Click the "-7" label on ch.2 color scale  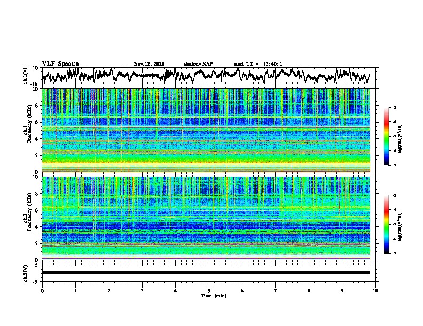[x=394, y=253]
